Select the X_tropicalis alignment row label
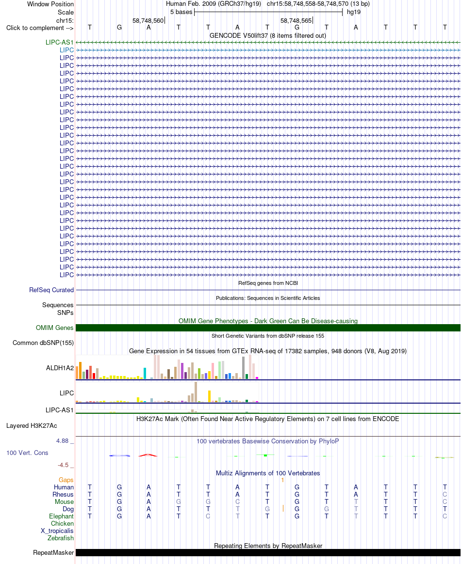The height and width of the screenshot is (564, 461). [57, 531]
